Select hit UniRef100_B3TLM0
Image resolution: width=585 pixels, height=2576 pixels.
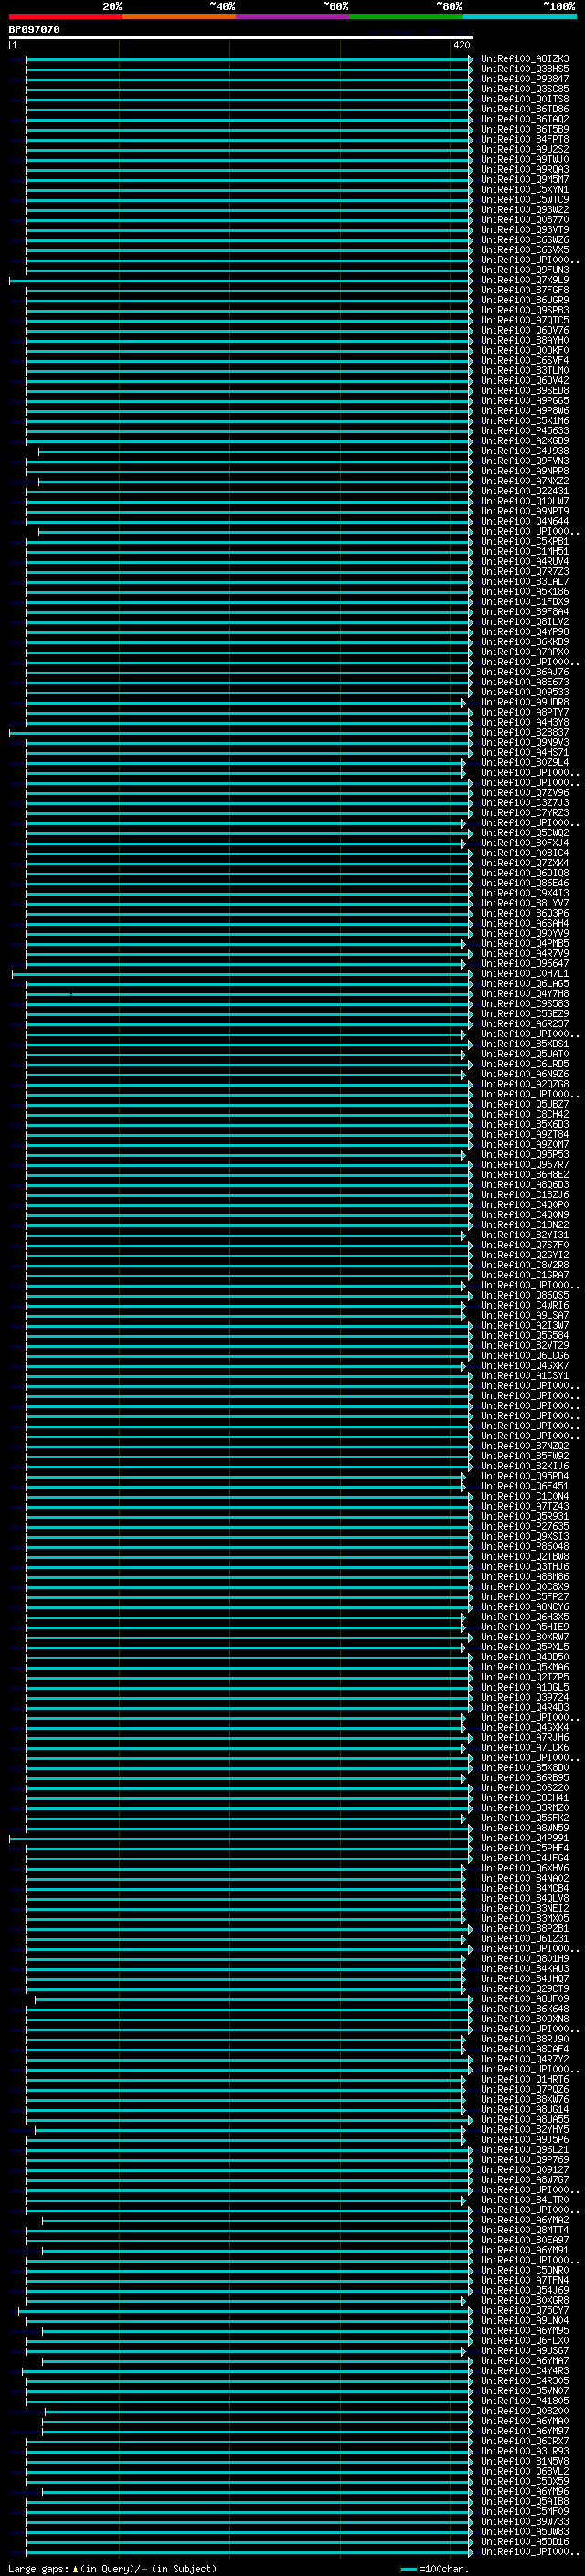click(525, 370)
